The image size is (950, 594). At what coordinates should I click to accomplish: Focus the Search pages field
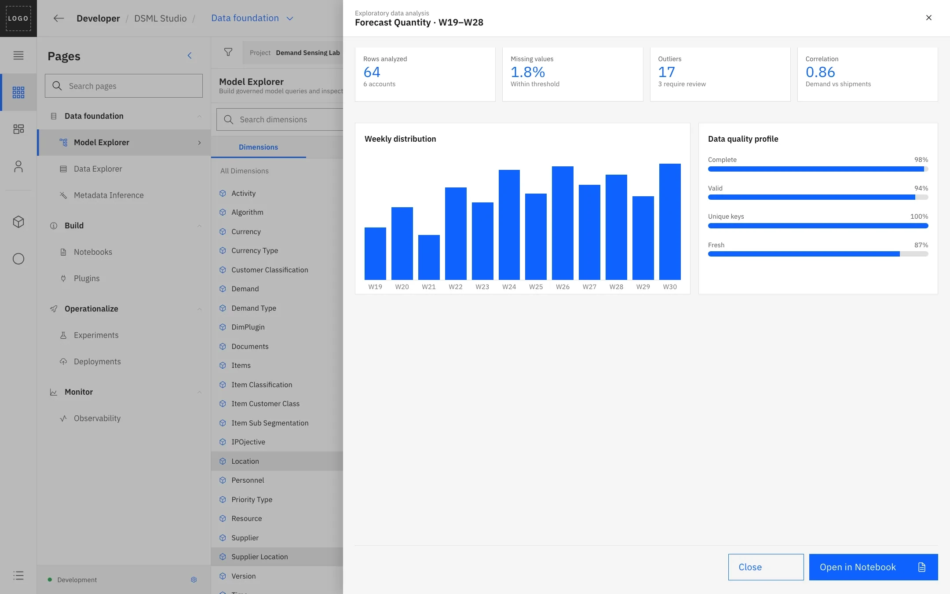pyautogui.click(x=124, y=86)
